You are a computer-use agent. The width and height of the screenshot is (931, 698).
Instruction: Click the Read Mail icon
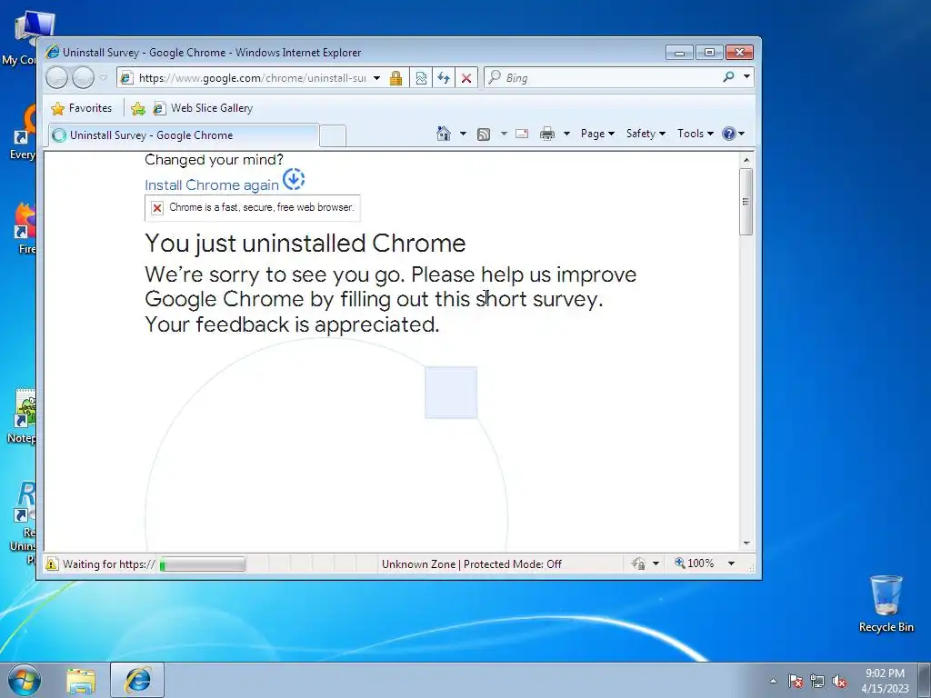pyautogui.click(x=522, y=134)
